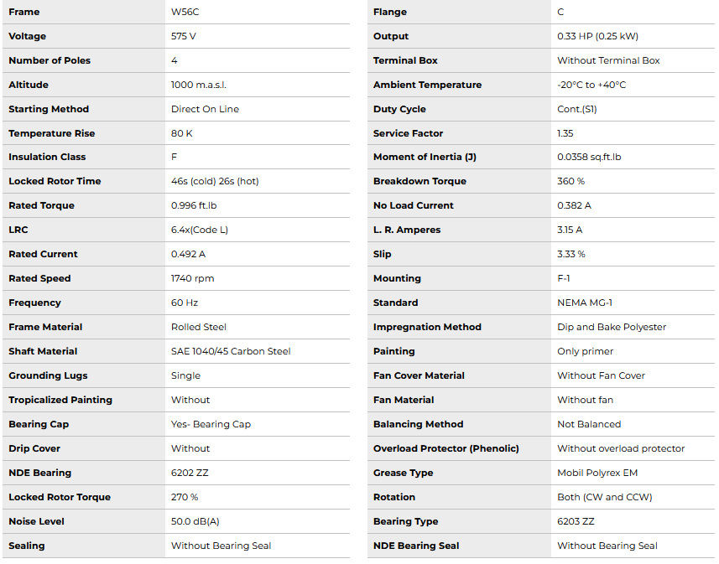
Task: Select the Grease Type value Mobil Polyrex EM
Action: 597,473
